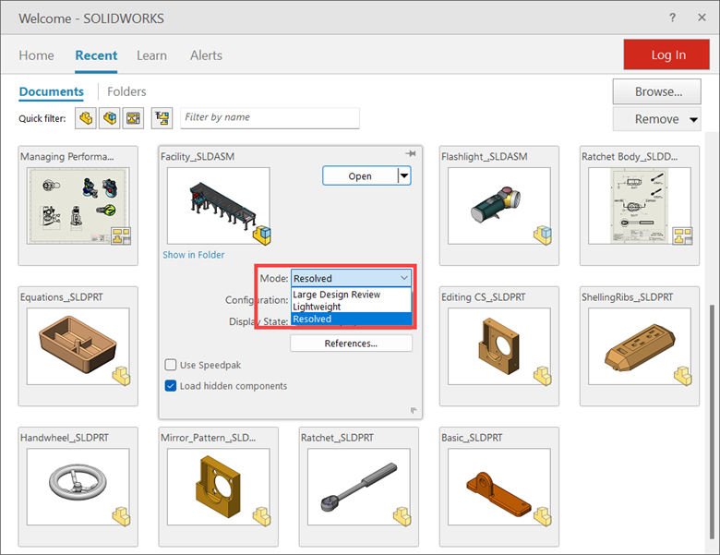Switch to the Learn tab
The image size is (720, 555).
pos(151,55)
